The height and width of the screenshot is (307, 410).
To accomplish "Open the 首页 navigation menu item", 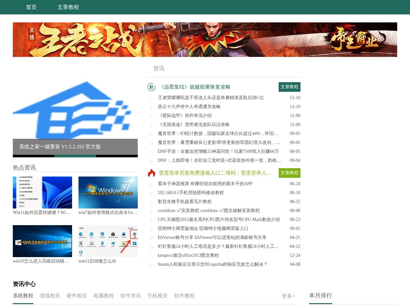I will click(x=31, y=7).
